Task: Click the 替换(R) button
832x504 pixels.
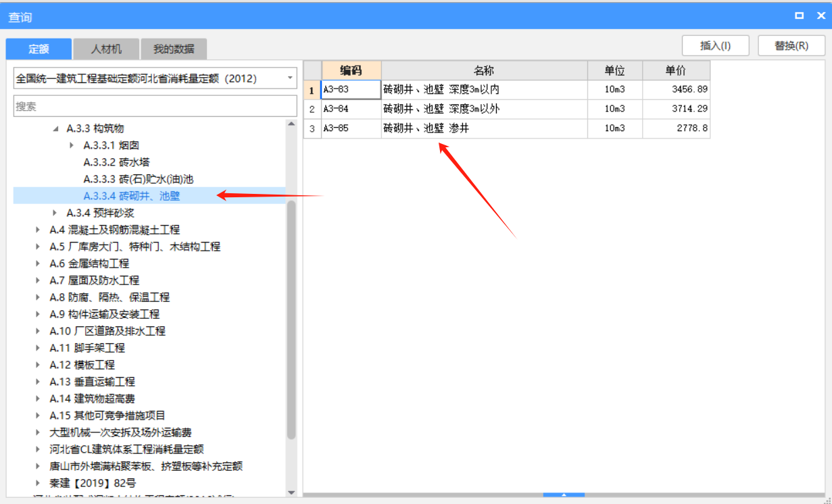Action: (791, 45)
